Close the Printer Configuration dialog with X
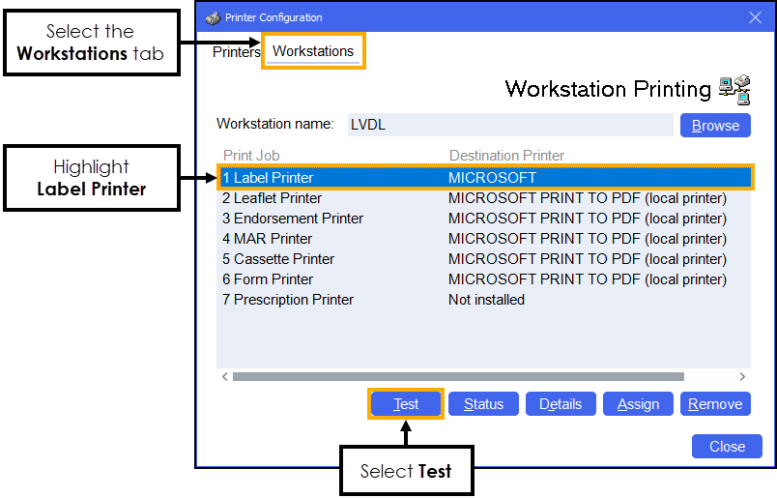The width and height of the screenshot is (777, 498). click(x=755, y=17)
